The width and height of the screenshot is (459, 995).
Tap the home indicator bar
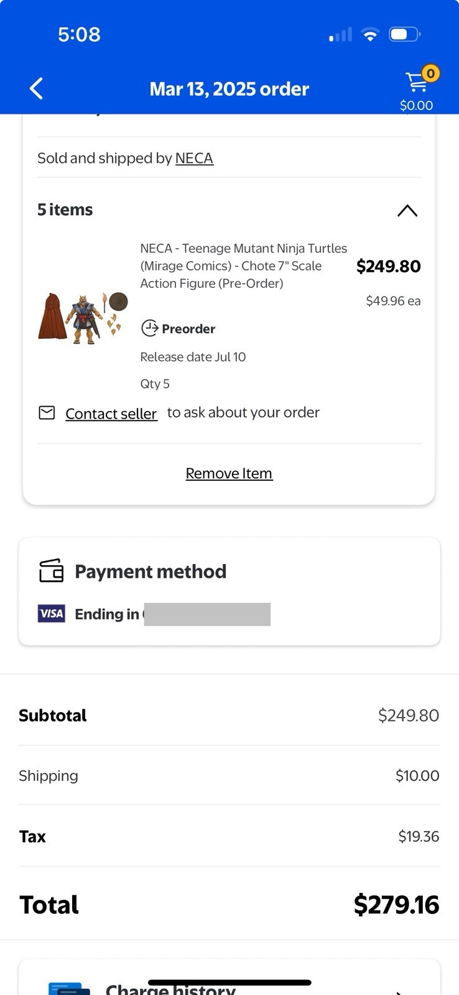[x=229, y=983]
